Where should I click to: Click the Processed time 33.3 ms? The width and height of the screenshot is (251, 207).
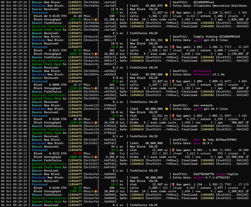tap(114, 150)
